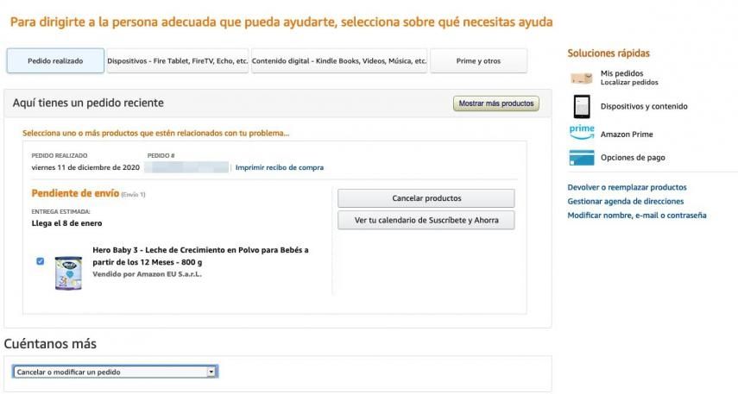Viewport: 738px width, 394px height.
Task: Click the Imprimir recibo de compra link
Action: pyautogui.click(x=280, y=167)
